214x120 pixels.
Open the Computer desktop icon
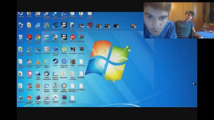tap(21, 15)
